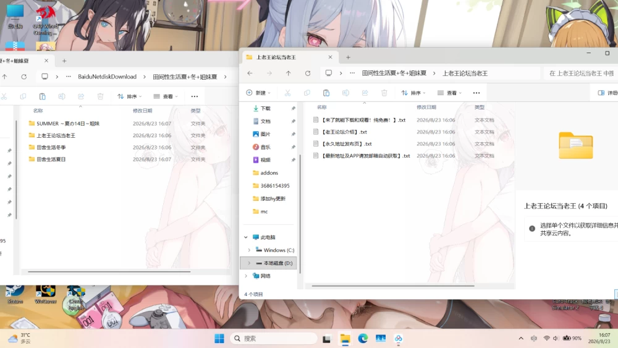Click the Cut icon in right Explorer toolbar

[x=288, y=93]
